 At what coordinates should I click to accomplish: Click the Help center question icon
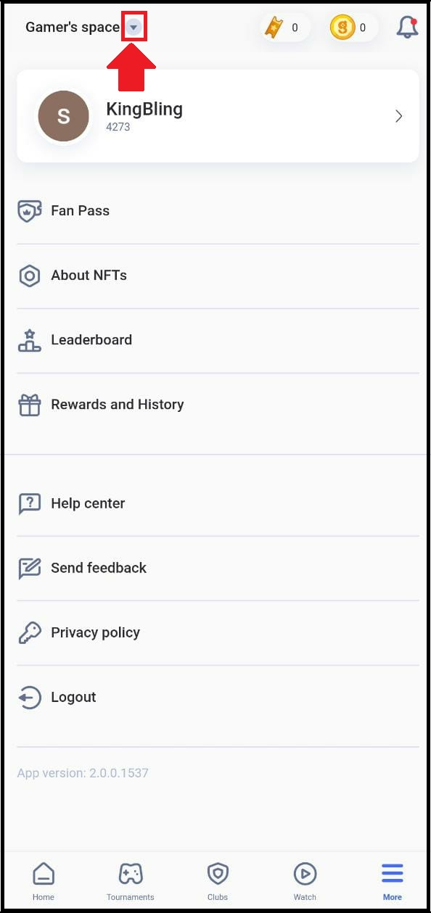(30, 504)
